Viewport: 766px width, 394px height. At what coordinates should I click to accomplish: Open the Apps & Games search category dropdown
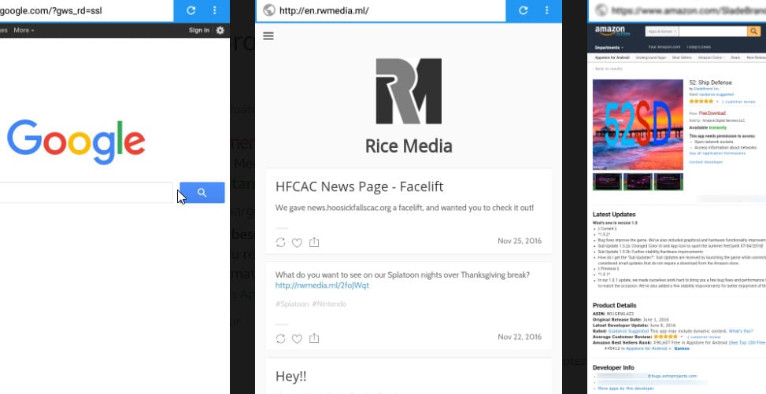tap(662, 31)
